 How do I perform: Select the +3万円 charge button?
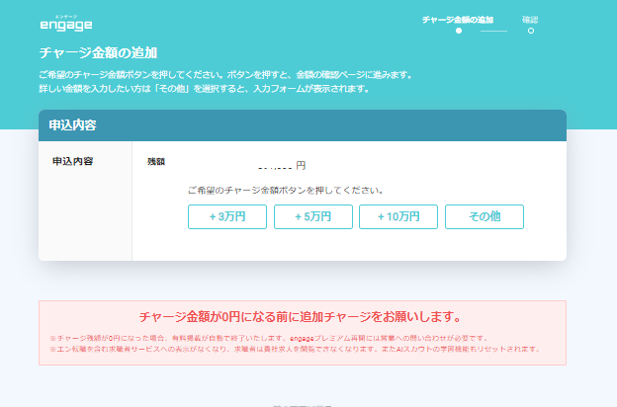[227, 216]
